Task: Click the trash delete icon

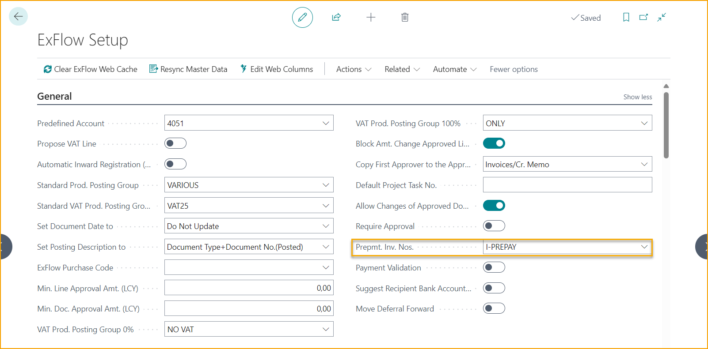Action: click(x=404, y=17)
